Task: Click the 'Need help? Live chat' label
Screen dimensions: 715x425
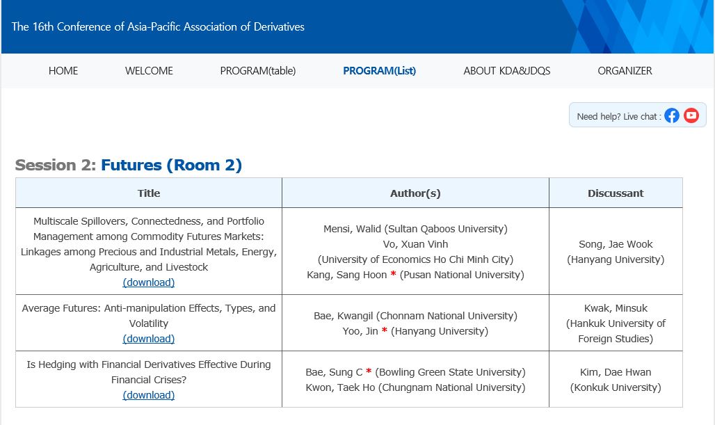Action: point(619,117)
